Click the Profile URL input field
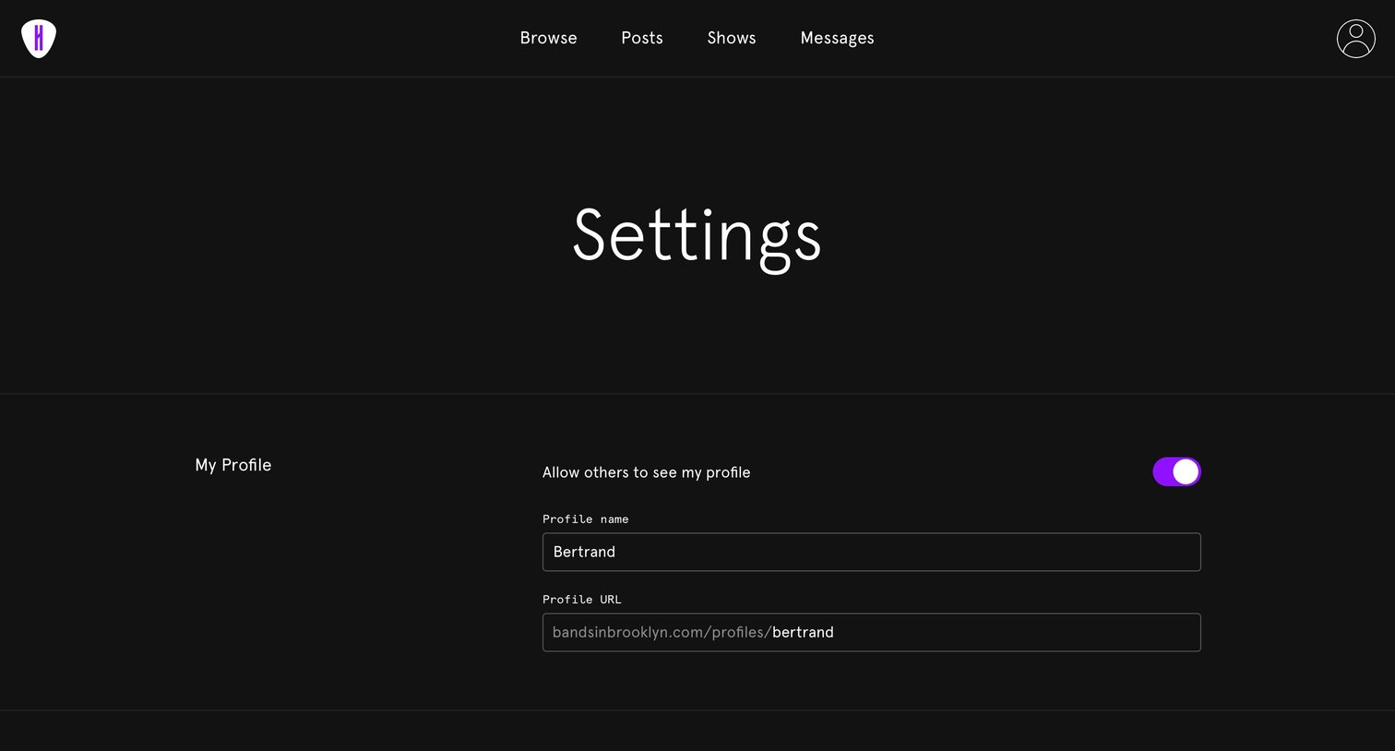This screenshot has width=1395, height=751. tap(871, 632)
